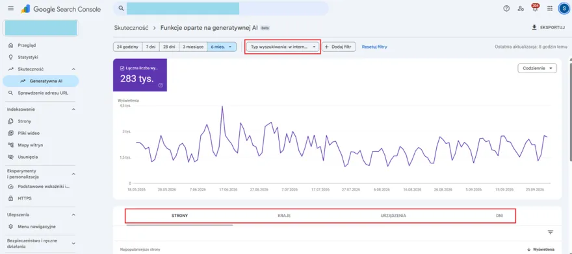Open Menu nawigacyjne in the sidebar
This screenshot has height=254, width=572.
coord(38,227)
